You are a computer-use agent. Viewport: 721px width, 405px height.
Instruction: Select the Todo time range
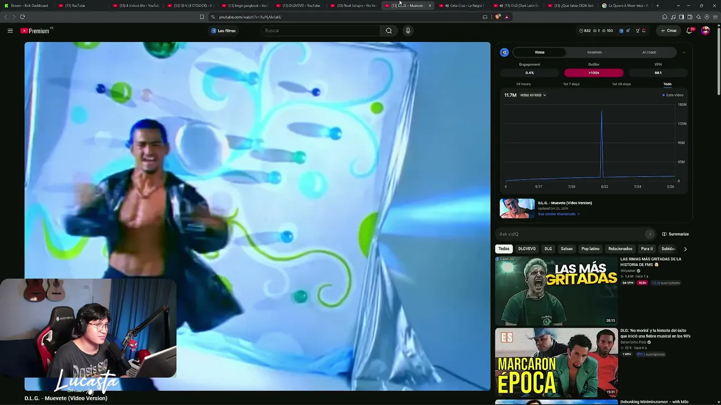(667, 84)
